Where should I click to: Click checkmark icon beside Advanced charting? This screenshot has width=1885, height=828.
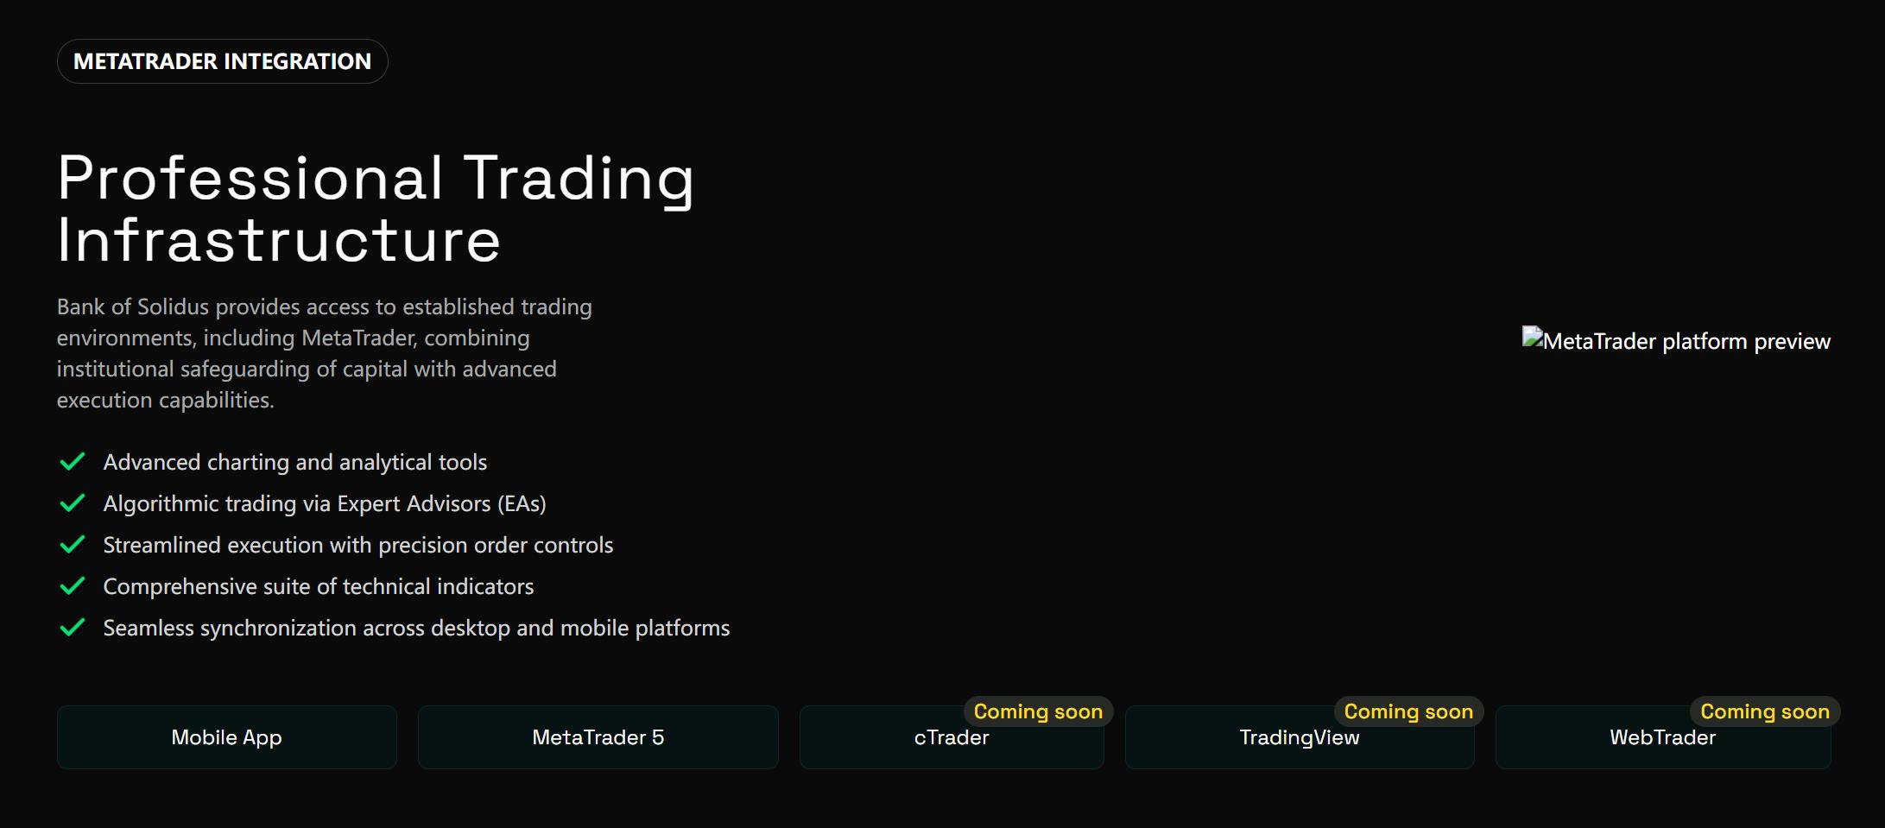click(73, 462)
